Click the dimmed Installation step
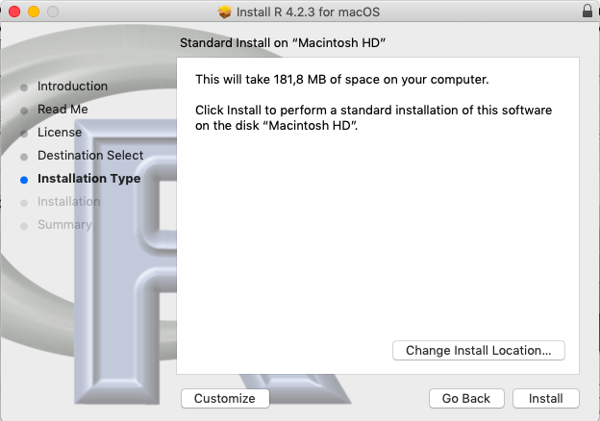Viewport: 600px width, 421px height. (69, 201)
